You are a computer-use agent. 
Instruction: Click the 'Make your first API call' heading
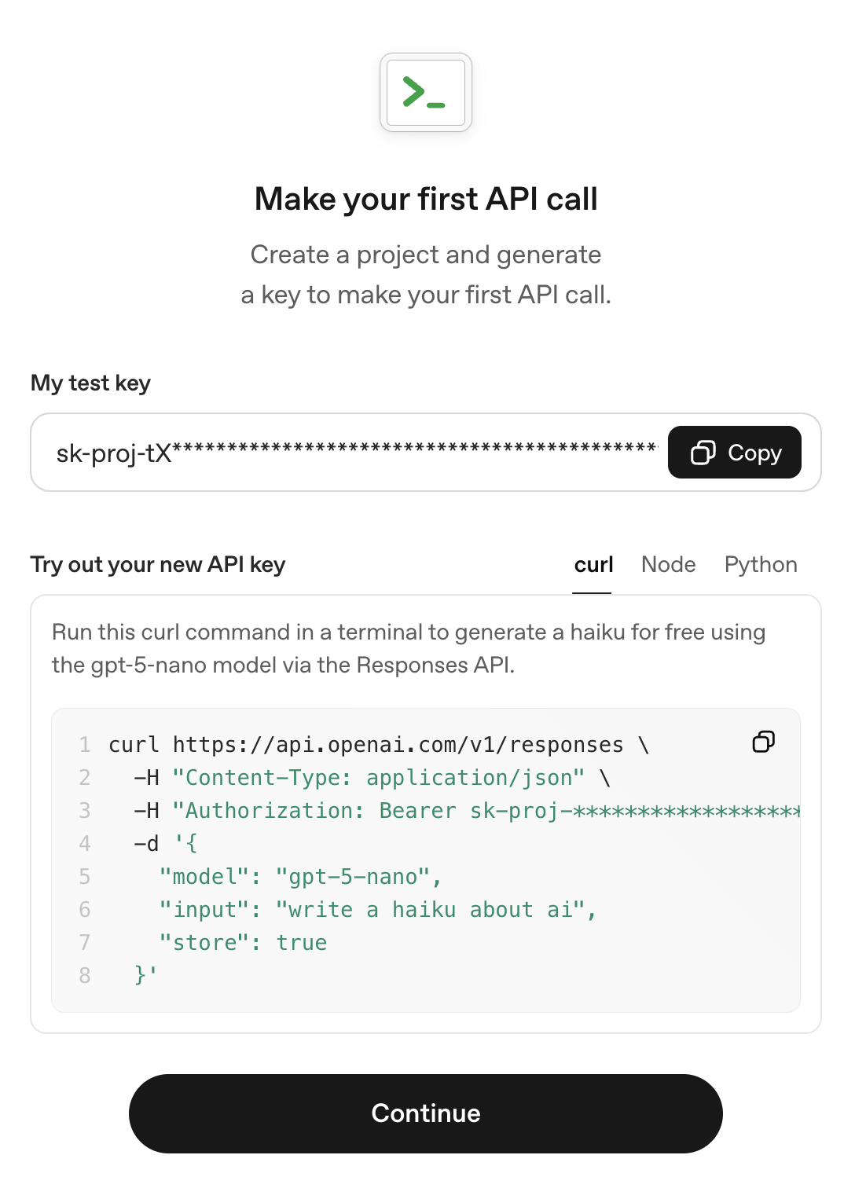tap(426, 199)
